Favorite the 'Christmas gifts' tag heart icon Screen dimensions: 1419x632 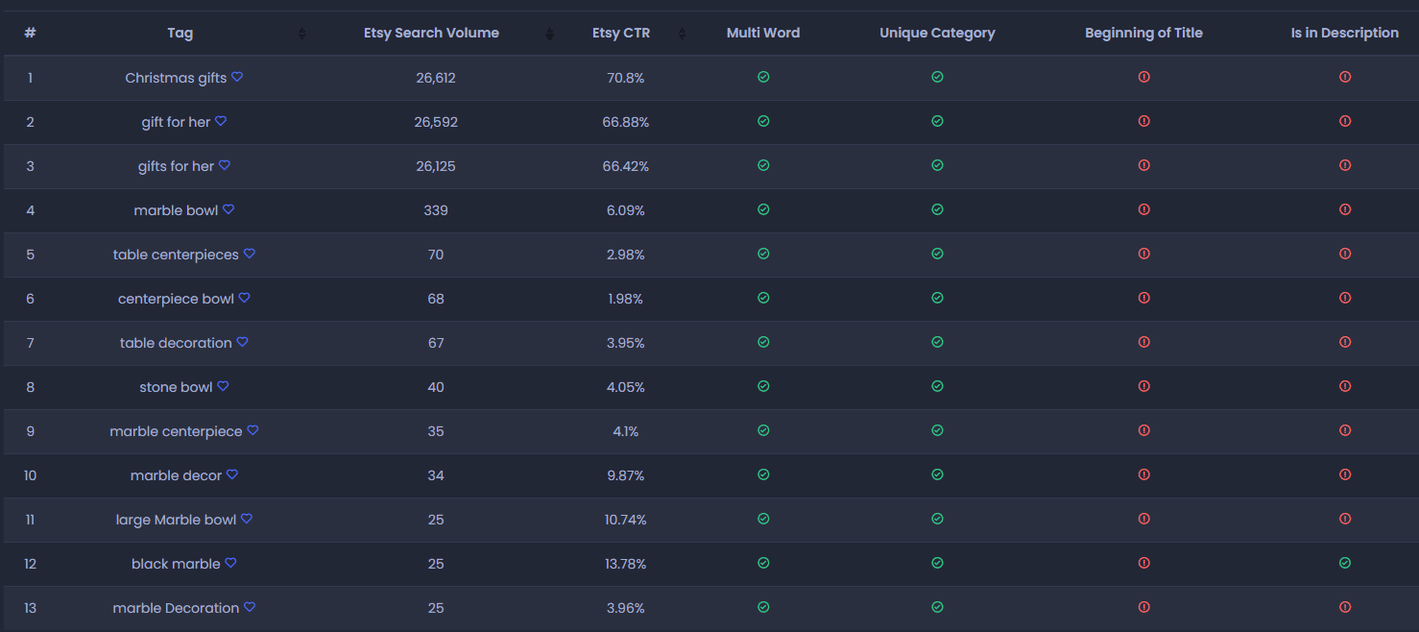click(x=237, y=77)
